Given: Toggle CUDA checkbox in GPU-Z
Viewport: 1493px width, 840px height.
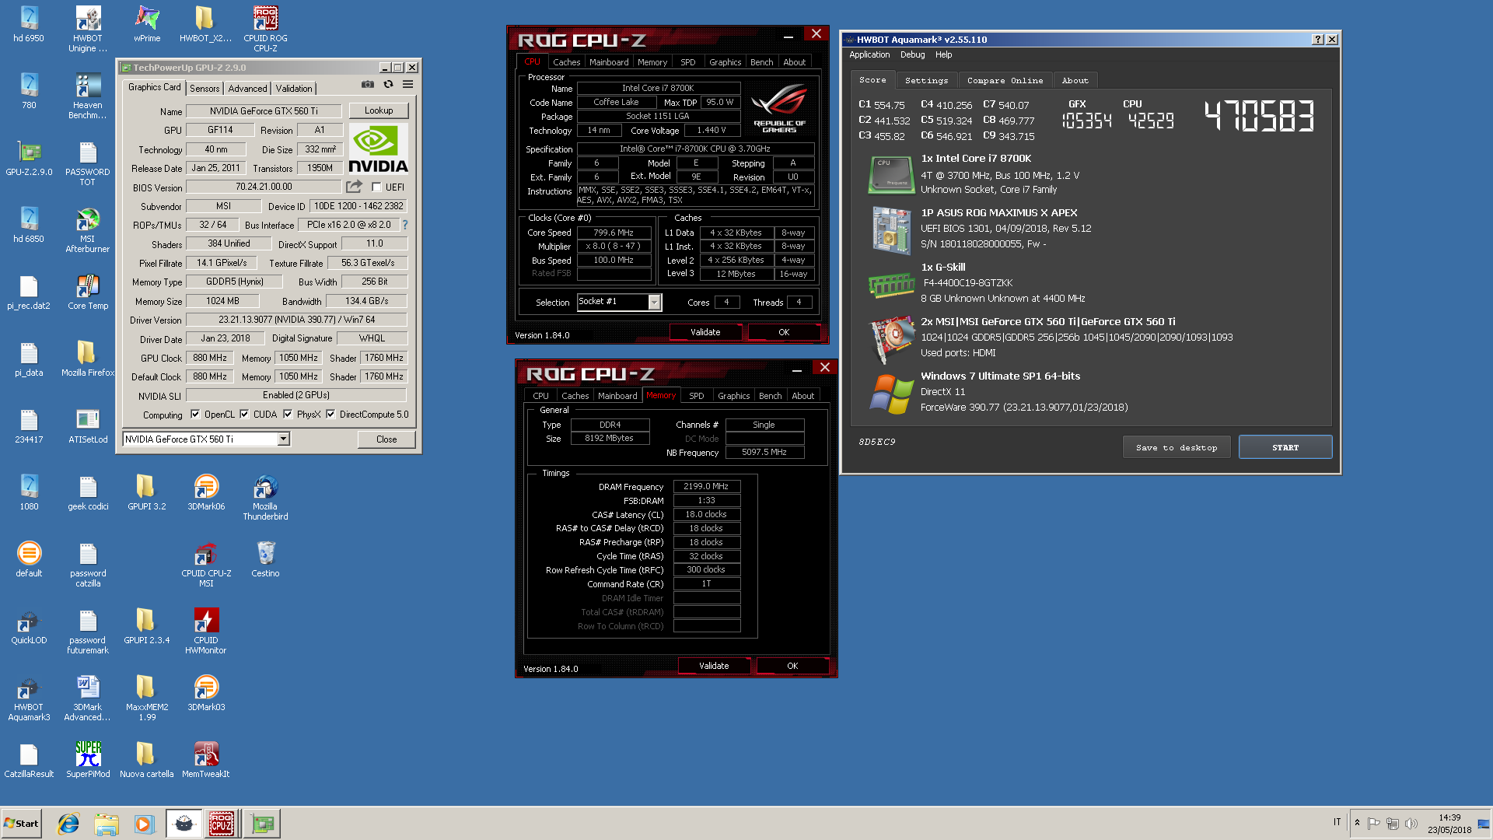Looking at the screenshot, I should pyautogui.click(x=244, y=415).
